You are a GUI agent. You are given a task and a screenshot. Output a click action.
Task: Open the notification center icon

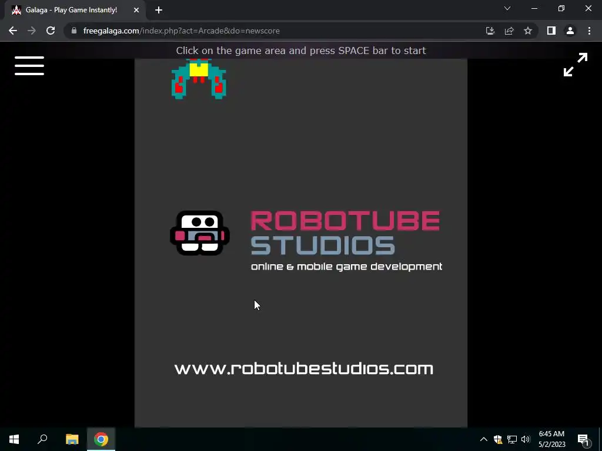click(583, 439)
